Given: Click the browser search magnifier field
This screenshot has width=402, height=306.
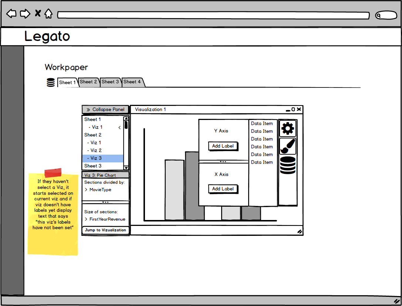Looking at the screenshot, I should click(386, 16).
